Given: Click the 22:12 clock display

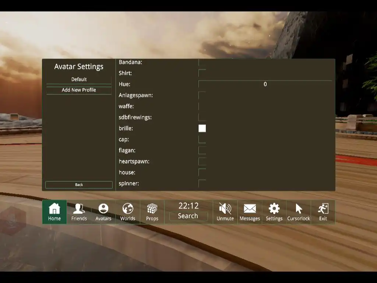Looking at the screenshot, I should click(x=188, y=206).
